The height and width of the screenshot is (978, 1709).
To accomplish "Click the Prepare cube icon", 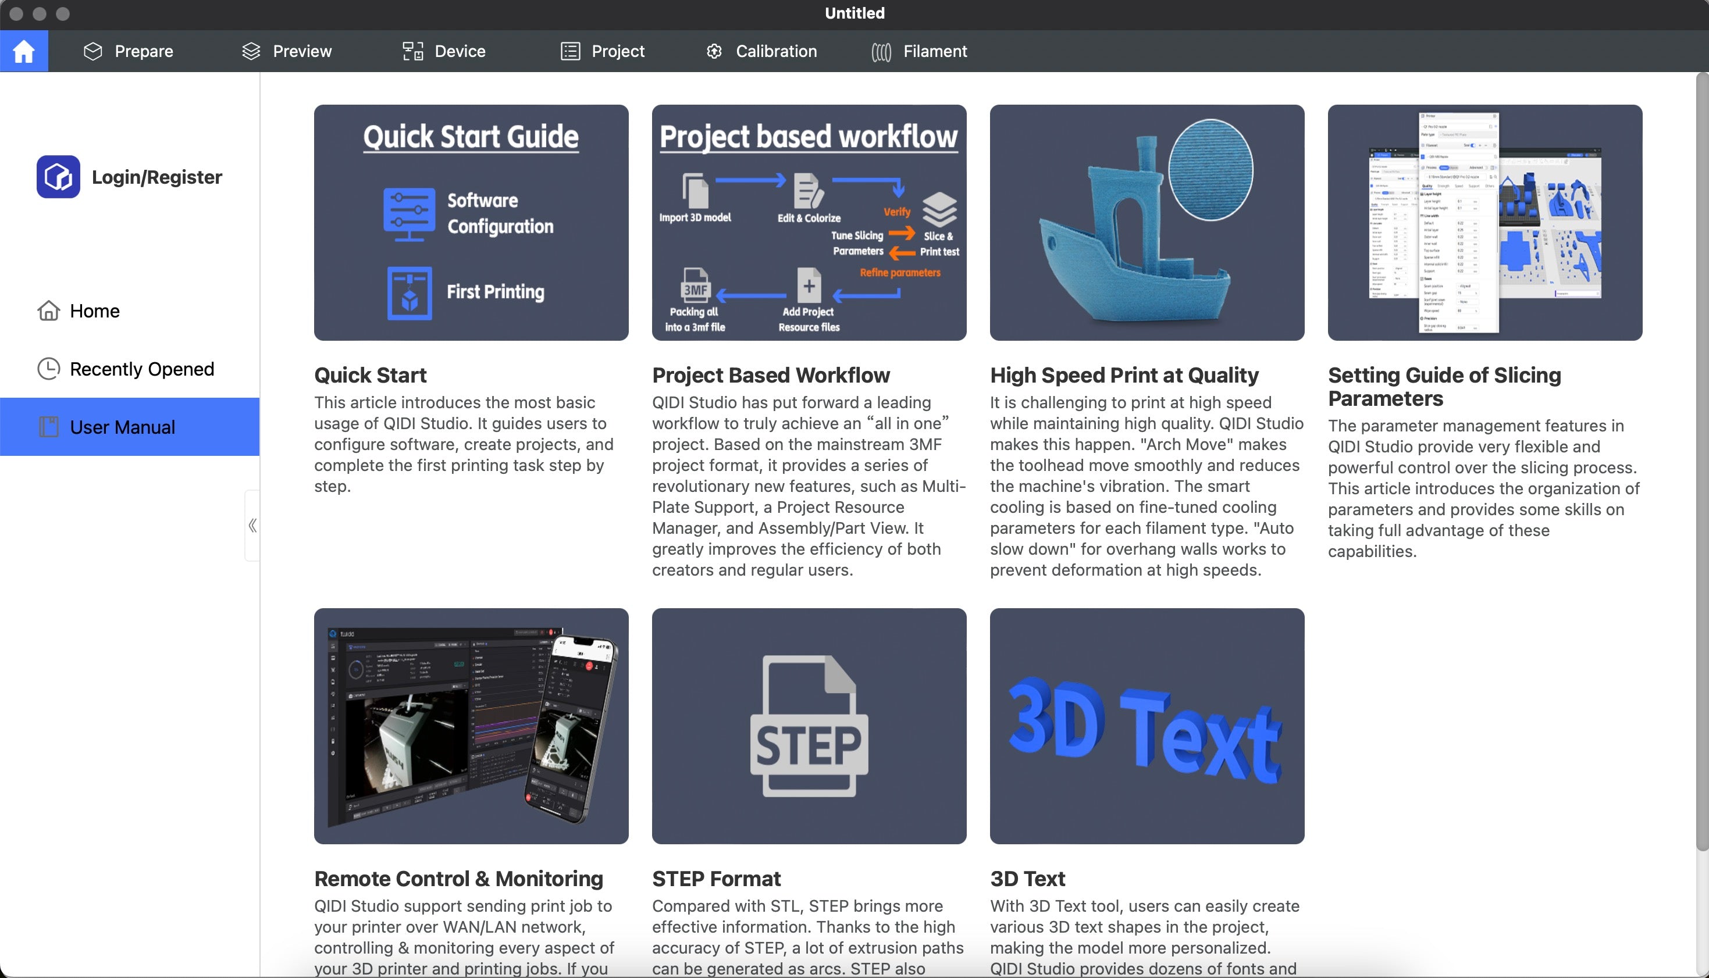I will (92, 51).
